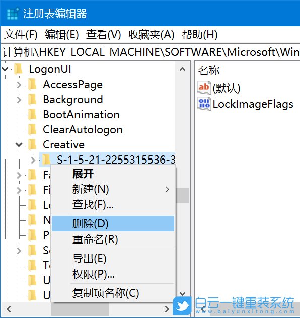Expand the Background tree node
The width and height of the screenshot is (300, 318).
[19, 100]
